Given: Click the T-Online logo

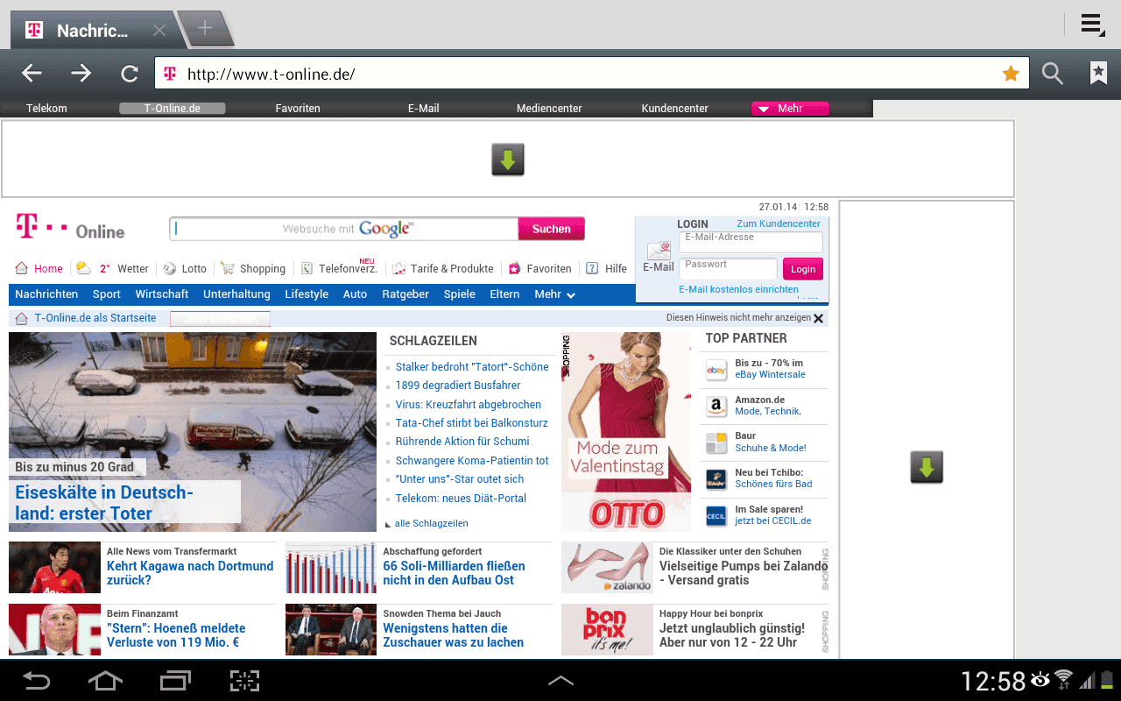Looking at the screenshot, I should (70, 228).
